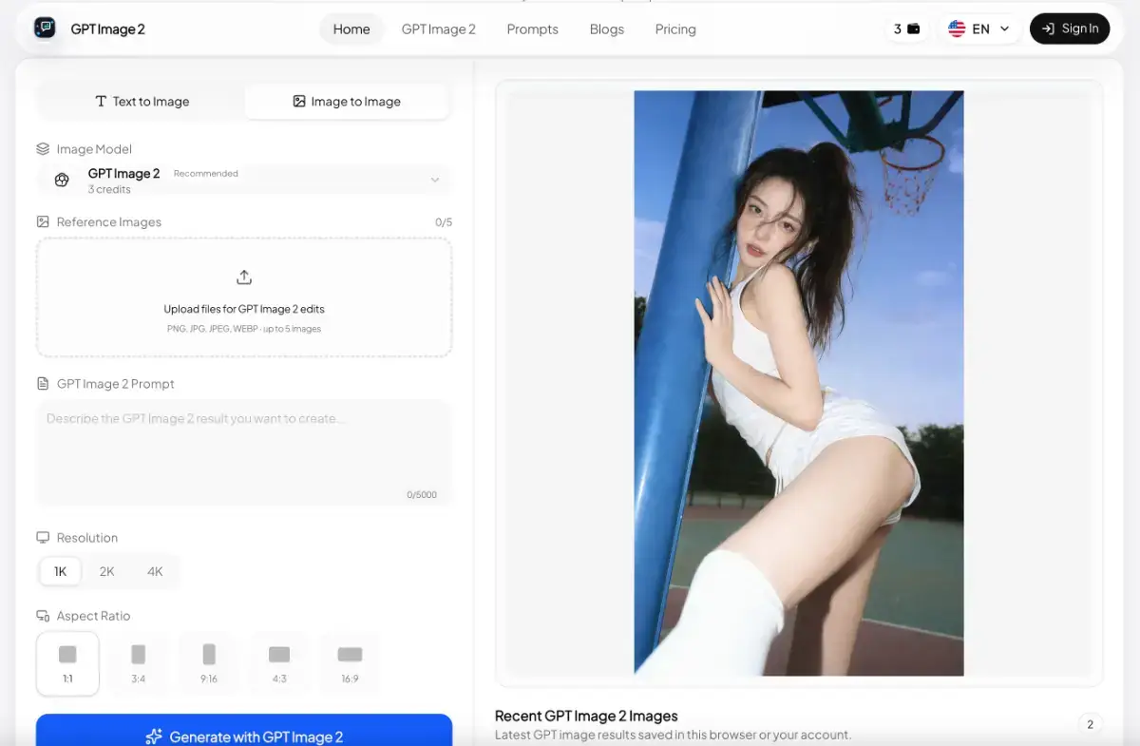Click the Sign In button
1140x746 pixels.
pos(1070,29)
